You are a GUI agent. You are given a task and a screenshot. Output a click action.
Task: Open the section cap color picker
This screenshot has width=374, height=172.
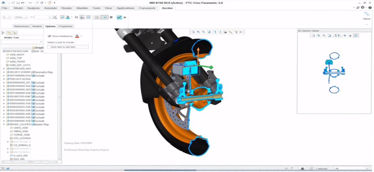click(68, 17)
